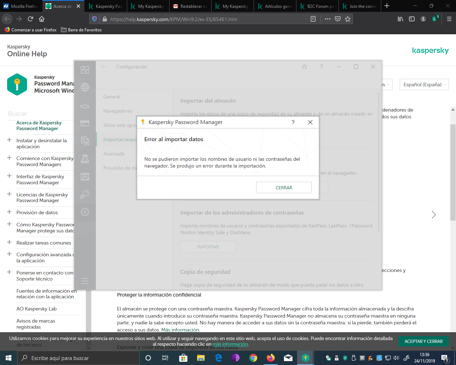The height and width of the screenshot is (365, 456).
Task: Open the websites globe icon in sidebar
Action: [x=85, y=87]
